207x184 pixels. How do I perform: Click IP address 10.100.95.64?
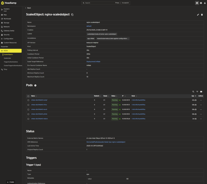126,119
